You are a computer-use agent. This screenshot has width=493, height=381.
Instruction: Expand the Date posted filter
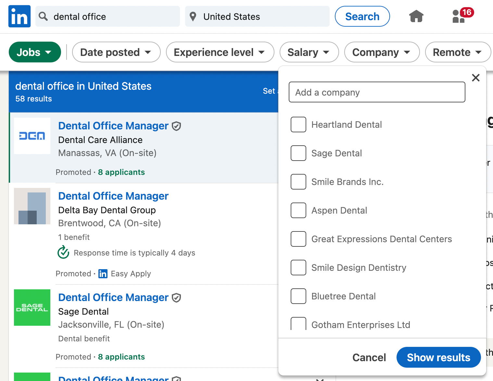pyautogui.click(x=116, y=52)
